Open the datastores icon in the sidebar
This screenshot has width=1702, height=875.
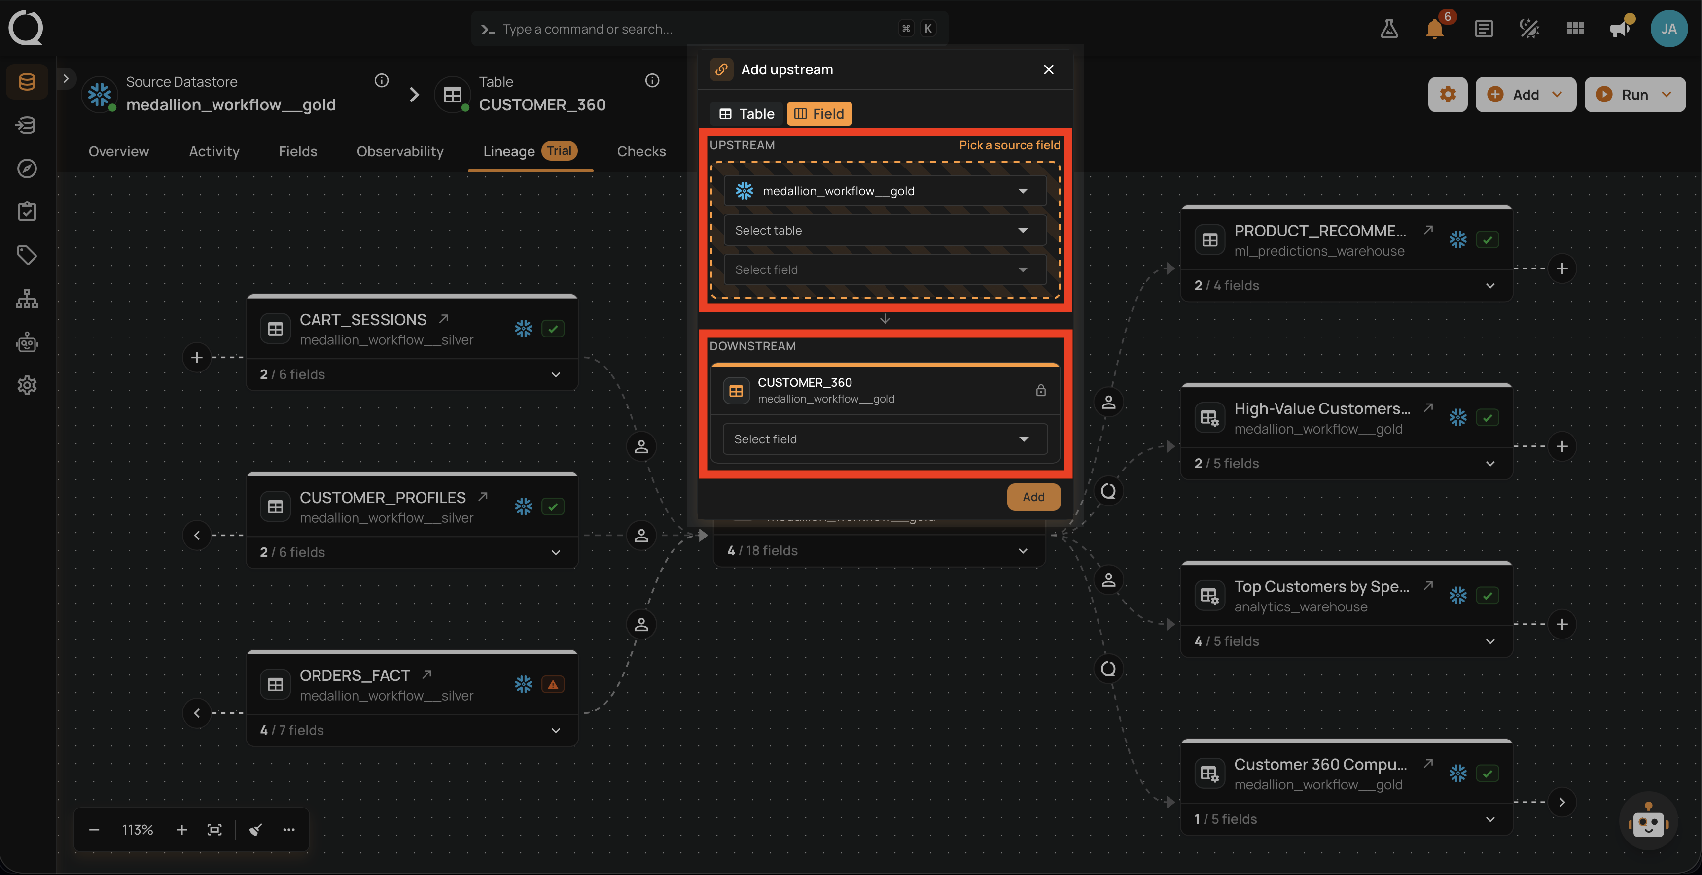coord(27,82)
